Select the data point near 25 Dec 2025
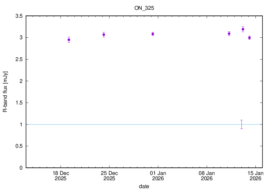The image size is (272, 190). [104, 35]
